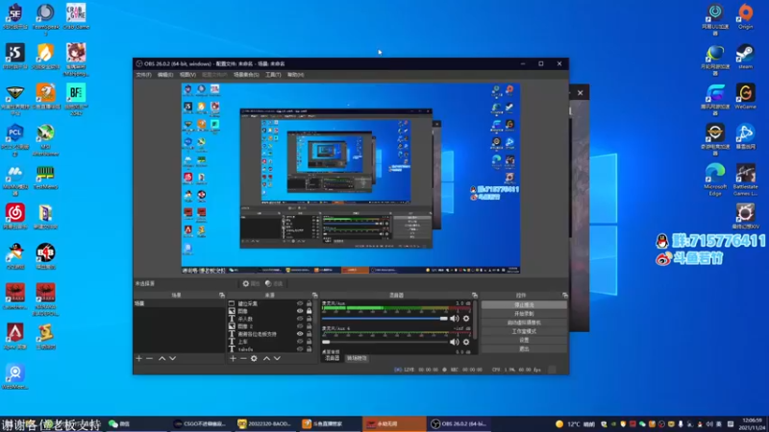Open the 文件(F) menu

pos(143,75)
